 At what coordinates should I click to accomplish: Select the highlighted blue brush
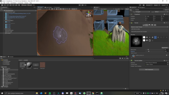click(x=155, y=37)
